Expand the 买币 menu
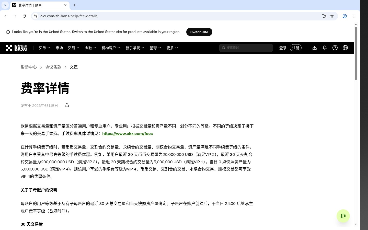The image size is (368, 230). (44, 48)
